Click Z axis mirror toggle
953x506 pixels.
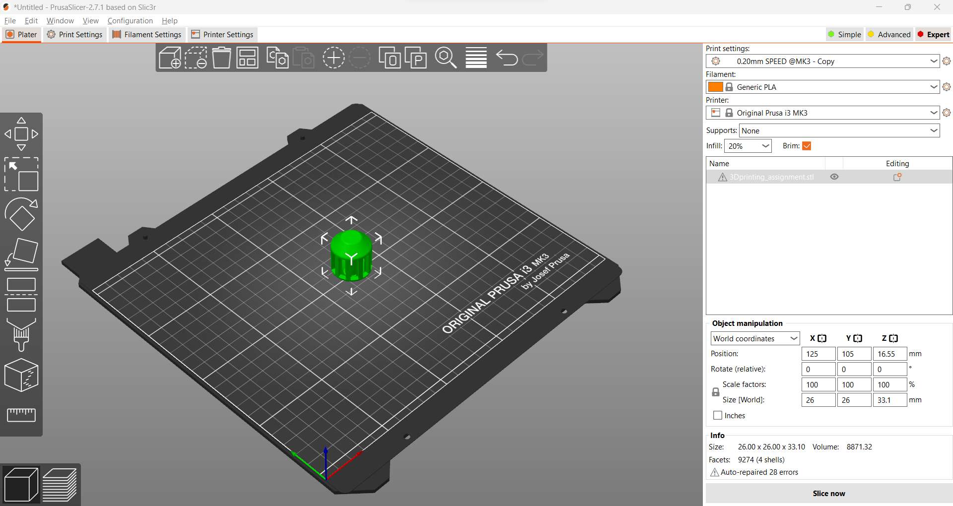(x=893, y=338)
